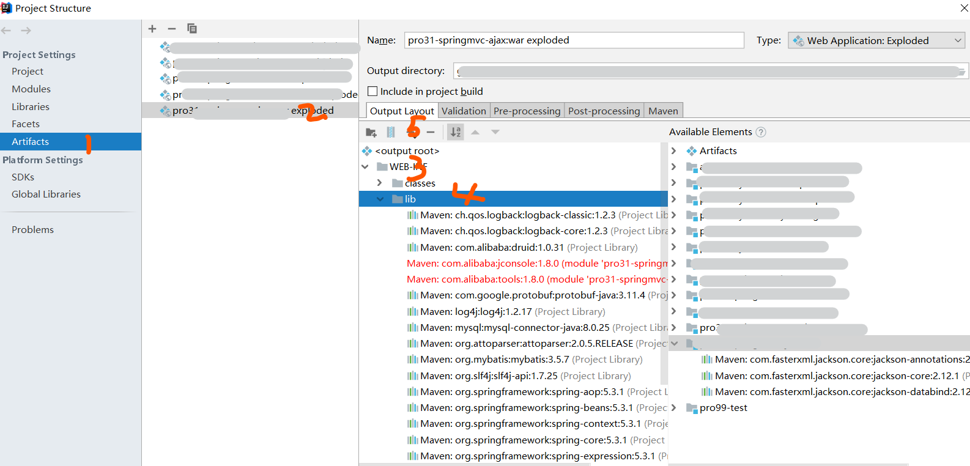Collapse the expanded module with jackson libraries
Viewport: 970px width, 466px height.
674,344
